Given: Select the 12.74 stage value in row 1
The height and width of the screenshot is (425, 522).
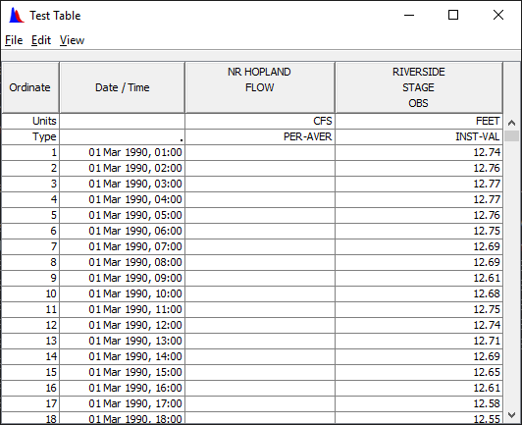Looking at the screenshot, I should pos(419,152).
